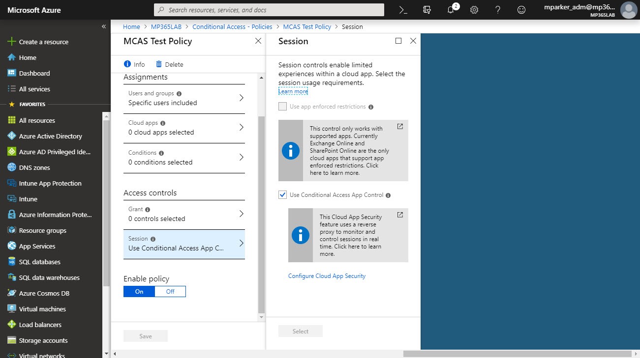The width and height of the screenshot is (640, 358).
Task: Set Enable policy to On
Action: pos(139,292)
